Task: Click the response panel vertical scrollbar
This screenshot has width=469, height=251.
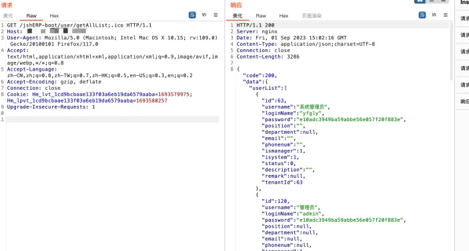Action: pyautogui.click(x=452, y=51)
